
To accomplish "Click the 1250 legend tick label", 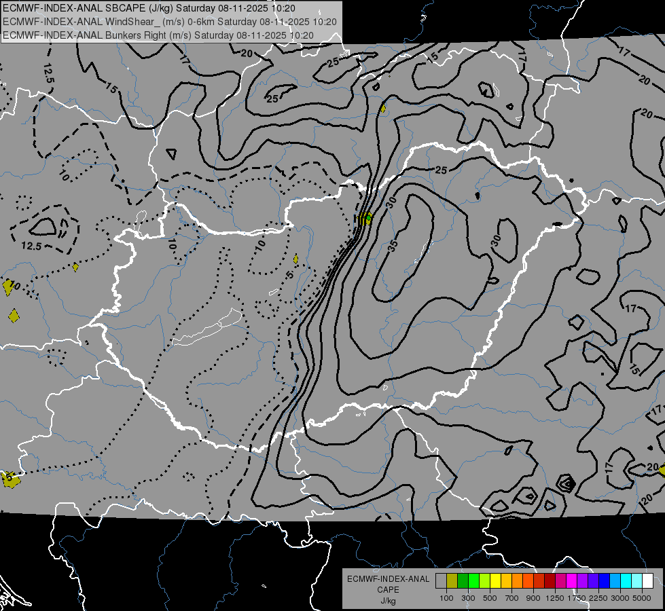I will (x=555, y=598).
